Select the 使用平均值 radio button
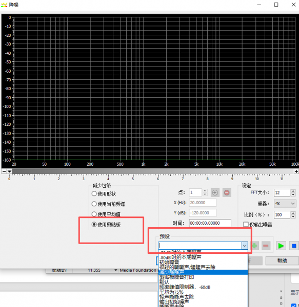 (x=94, y=214)
